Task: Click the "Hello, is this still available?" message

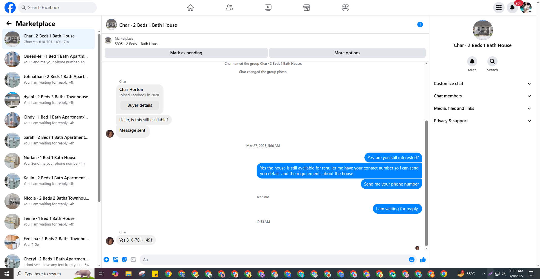Action: click(144, 120)
